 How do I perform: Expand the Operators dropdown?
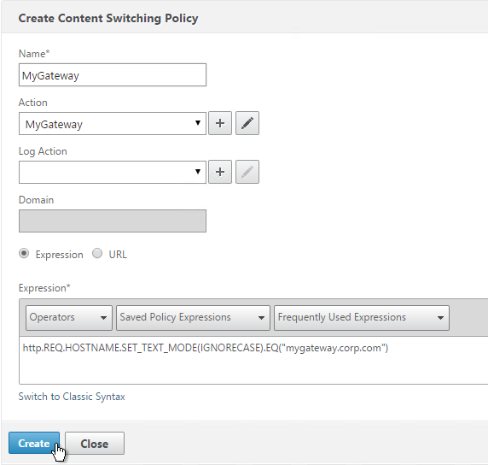(x=69, y=317)
